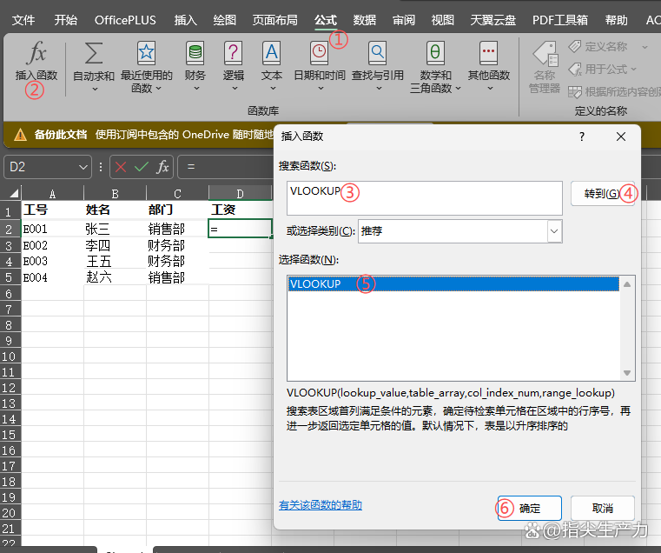661x553 pixels.
Task: Click the dialog help question mark
Action: coord(582,137)
